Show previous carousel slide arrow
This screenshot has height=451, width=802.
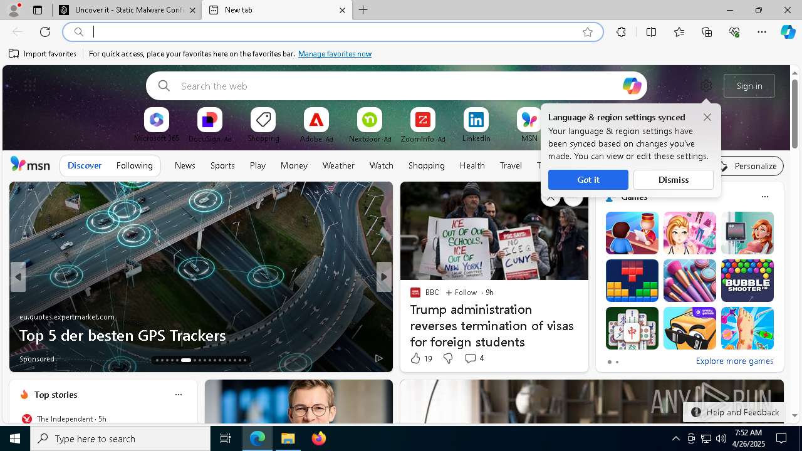[x=18, y=277]
